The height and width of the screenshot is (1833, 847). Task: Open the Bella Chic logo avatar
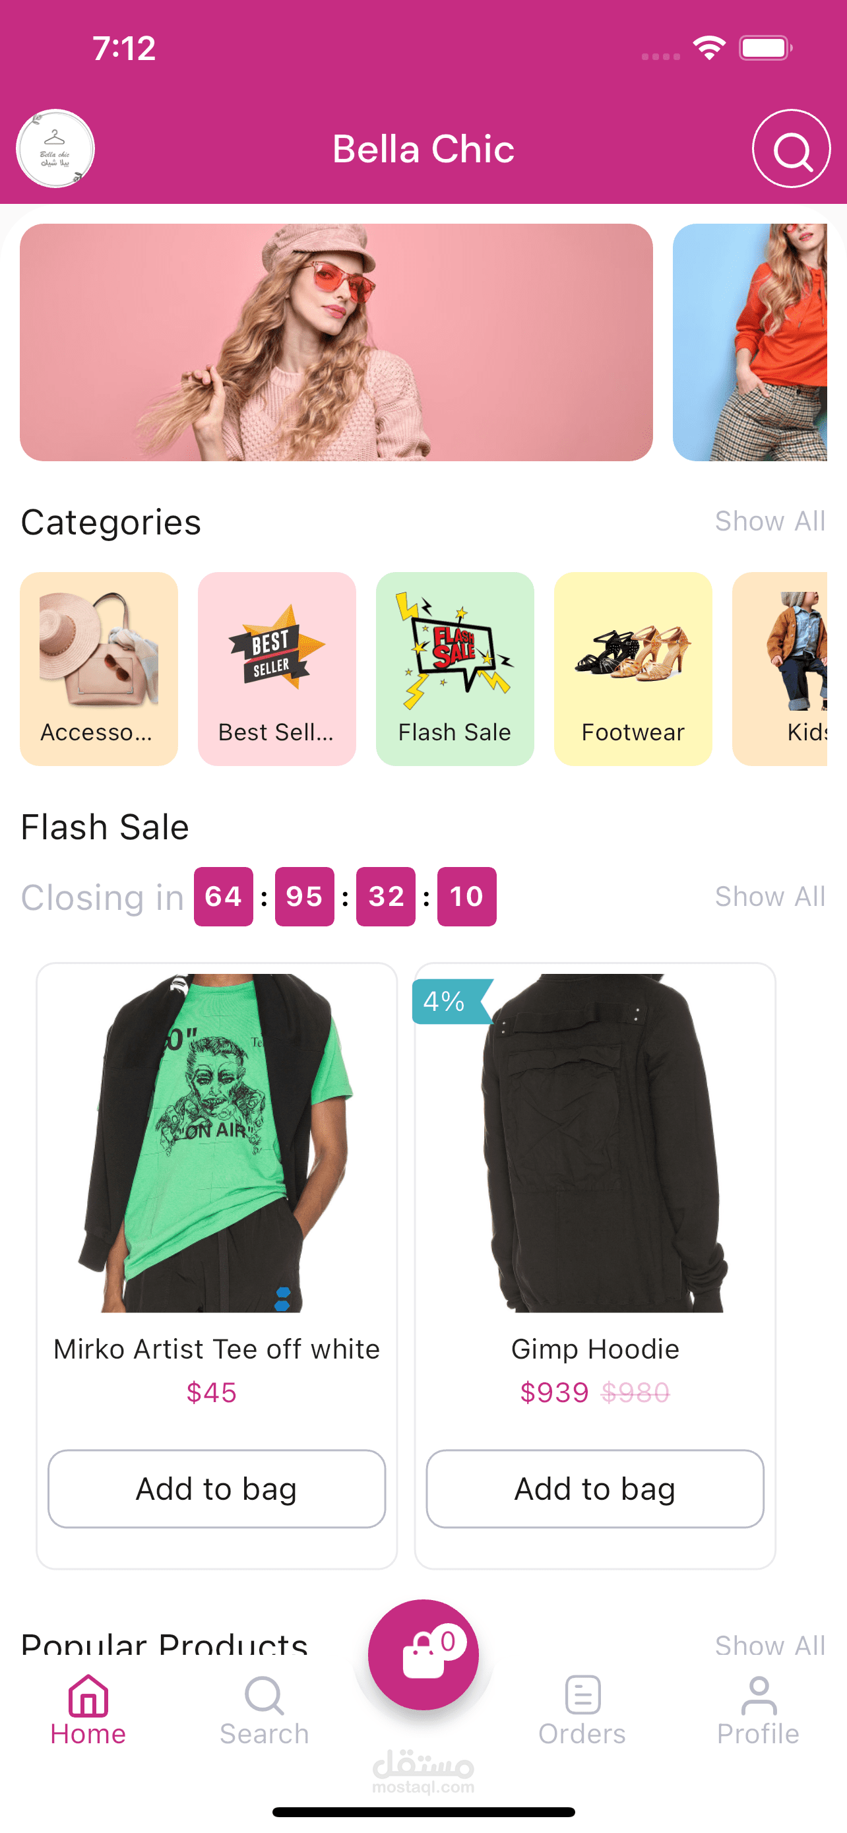(55, 148)
